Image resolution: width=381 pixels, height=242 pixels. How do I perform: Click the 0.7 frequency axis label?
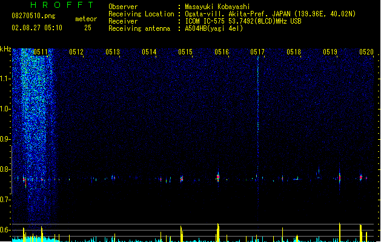tap(5, 200)
